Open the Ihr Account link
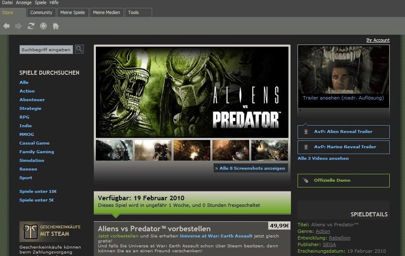 pyautogui.click(x=378, y=40)
